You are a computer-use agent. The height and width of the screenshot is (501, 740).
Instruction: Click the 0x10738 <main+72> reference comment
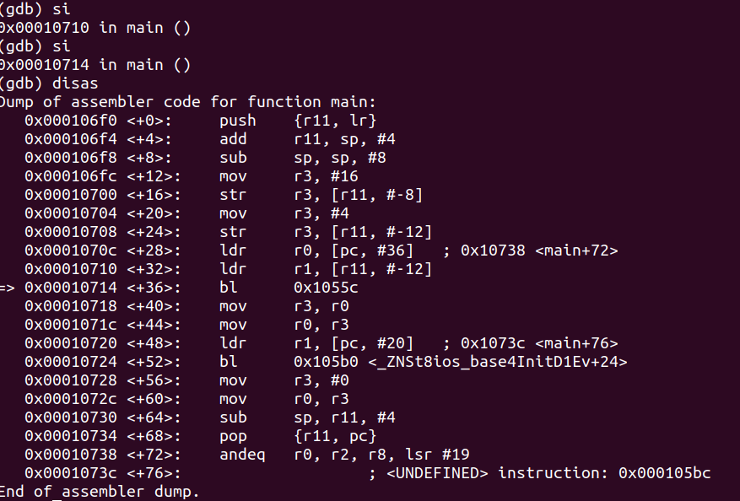point(539,250)
